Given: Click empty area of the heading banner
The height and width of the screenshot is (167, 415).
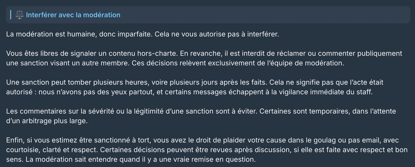Looking at the screenshot, I should (265, 15).
